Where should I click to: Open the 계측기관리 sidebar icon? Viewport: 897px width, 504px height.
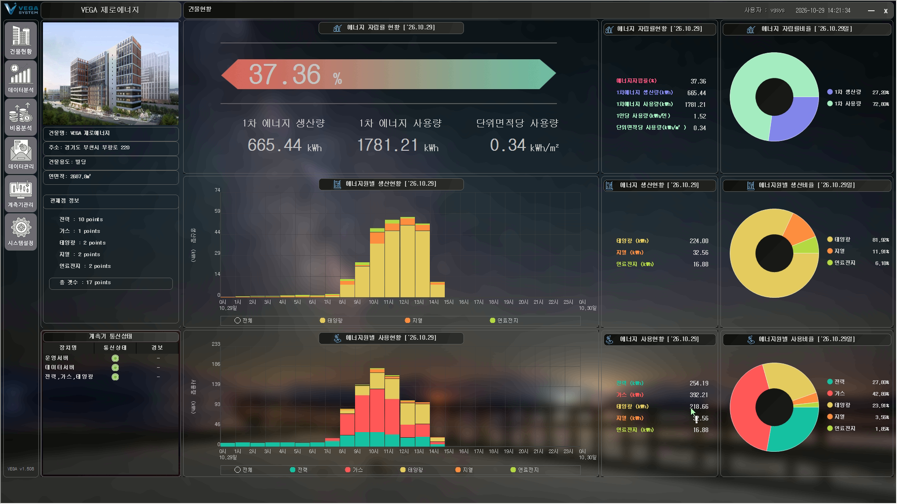21,193
